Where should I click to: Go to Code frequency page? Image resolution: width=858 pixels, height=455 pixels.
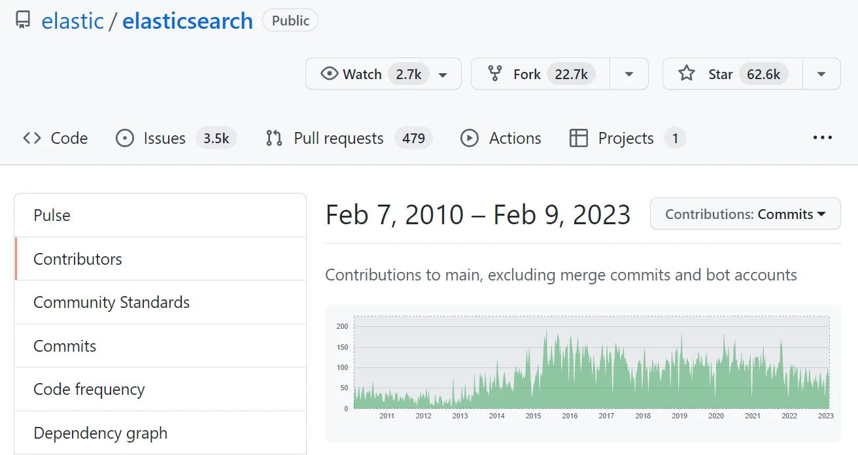(89, 389)
